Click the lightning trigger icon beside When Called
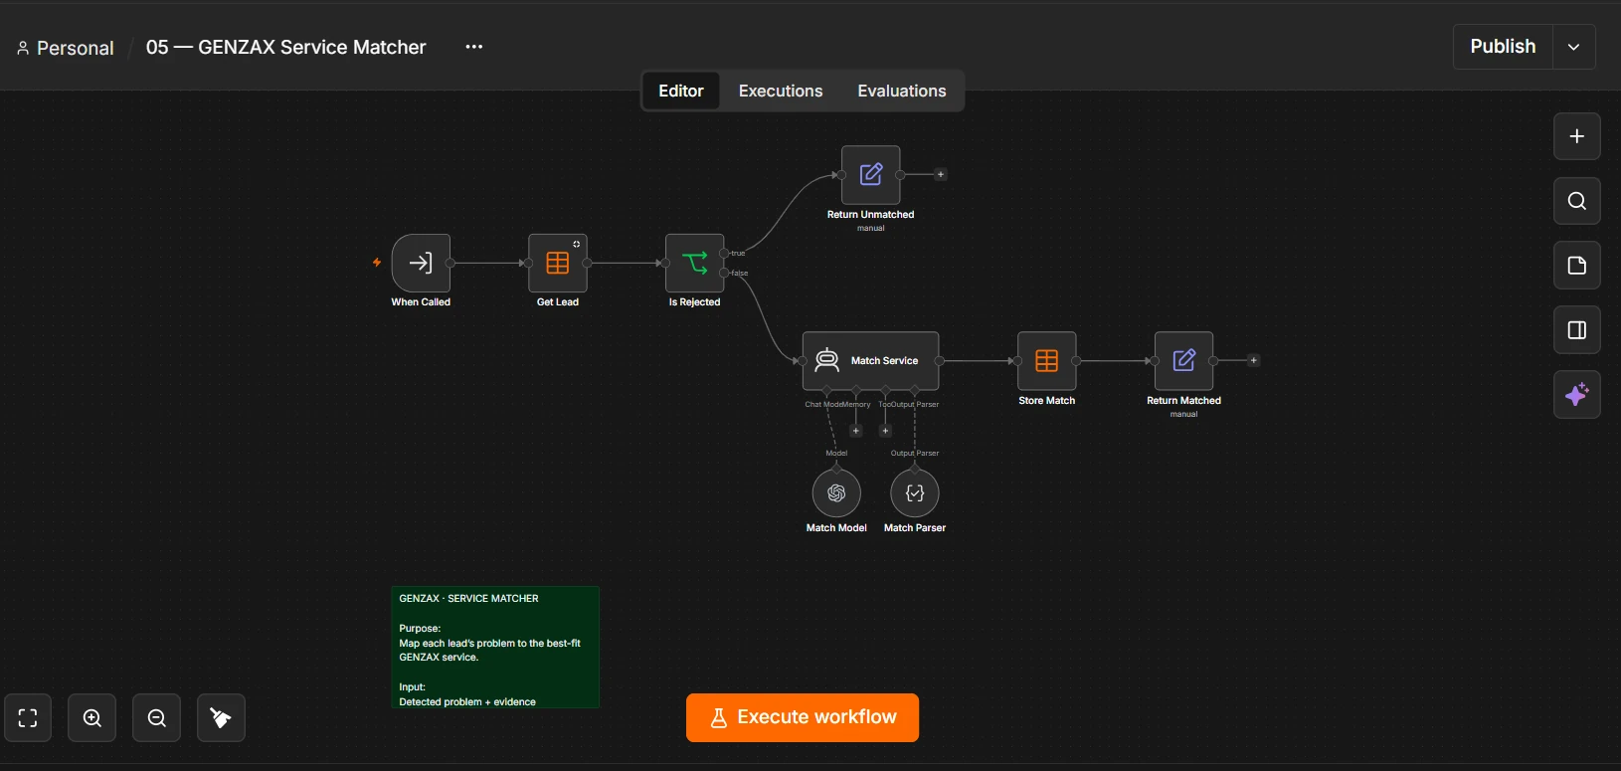This screenshot has width=1621, height=771. 377,263
